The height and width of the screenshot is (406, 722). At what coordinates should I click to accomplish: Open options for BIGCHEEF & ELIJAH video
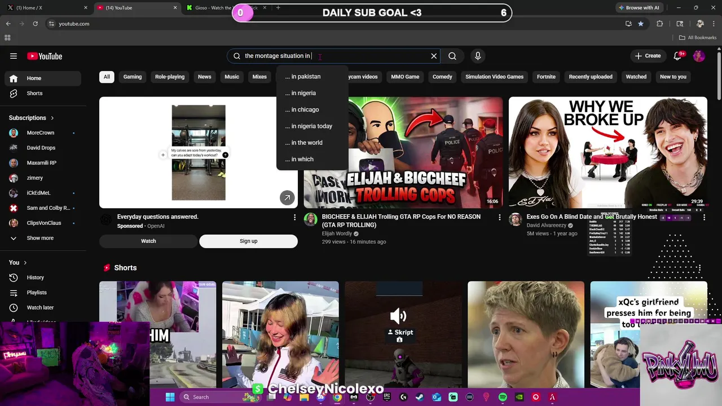499,217
